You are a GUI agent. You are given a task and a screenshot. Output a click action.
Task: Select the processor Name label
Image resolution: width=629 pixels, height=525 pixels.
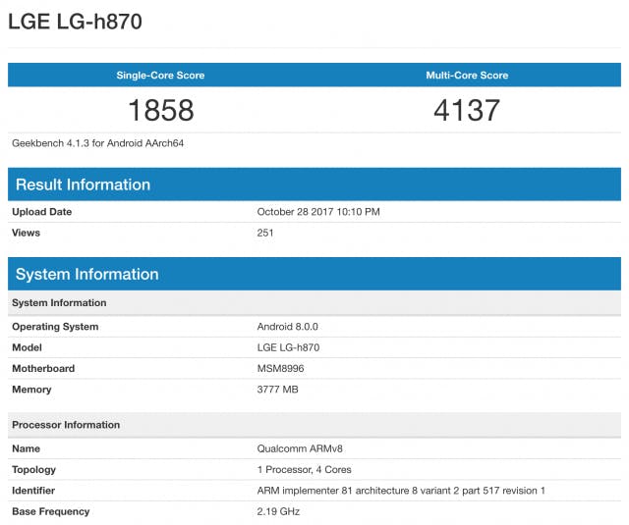pyautogui.click(x=27, y=448)
